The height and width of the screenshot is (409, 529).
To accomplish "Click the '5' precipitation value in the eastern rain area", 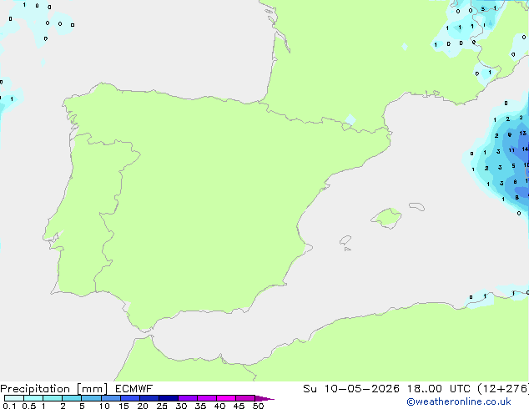I will (x=513, y=166).
